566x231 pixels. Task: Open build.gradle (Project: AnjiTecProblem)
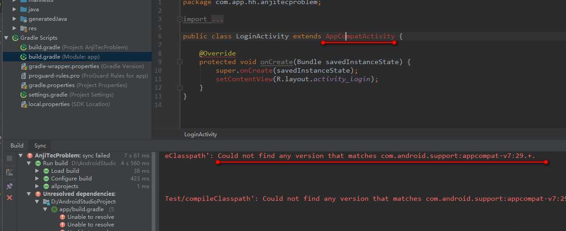78,47
